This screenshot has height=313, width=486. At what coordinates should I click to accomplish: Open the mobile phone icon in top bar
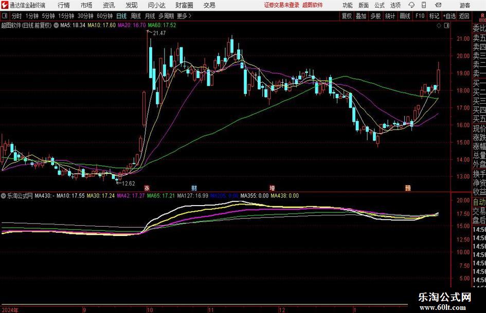(x=424, y=5)
